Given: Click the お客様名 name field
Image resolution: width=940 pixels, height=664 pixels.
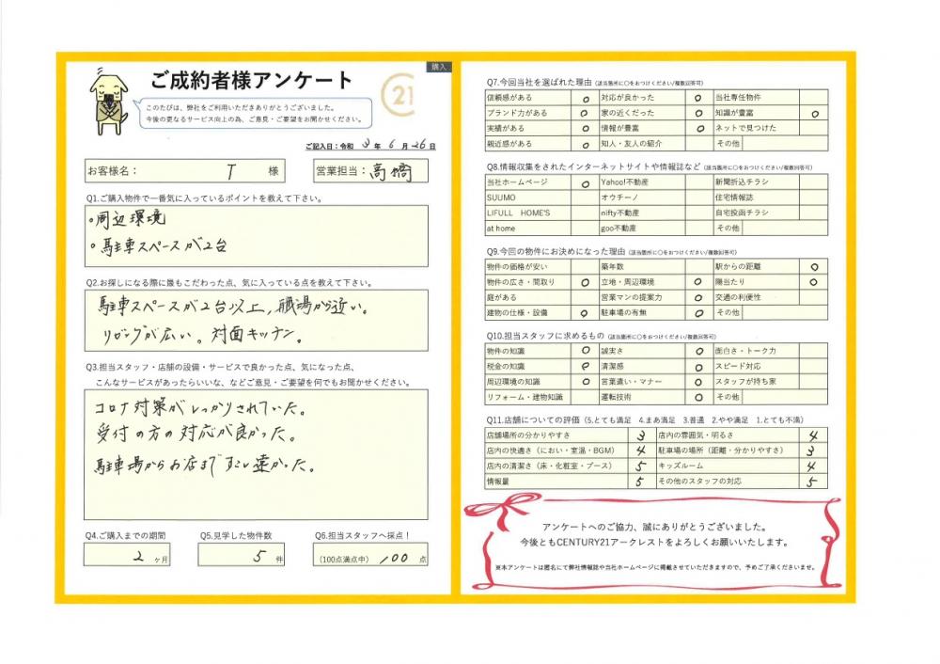Looking at the screenshot, I should (197, 171).
